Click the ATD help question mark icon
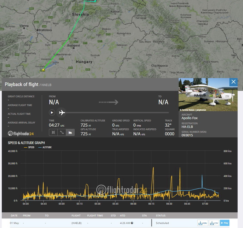 (132, 223)
